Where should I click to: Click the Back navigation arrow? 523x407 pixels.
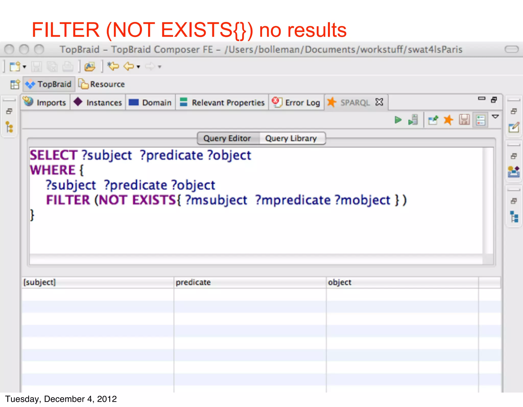[x=129, y=67]
